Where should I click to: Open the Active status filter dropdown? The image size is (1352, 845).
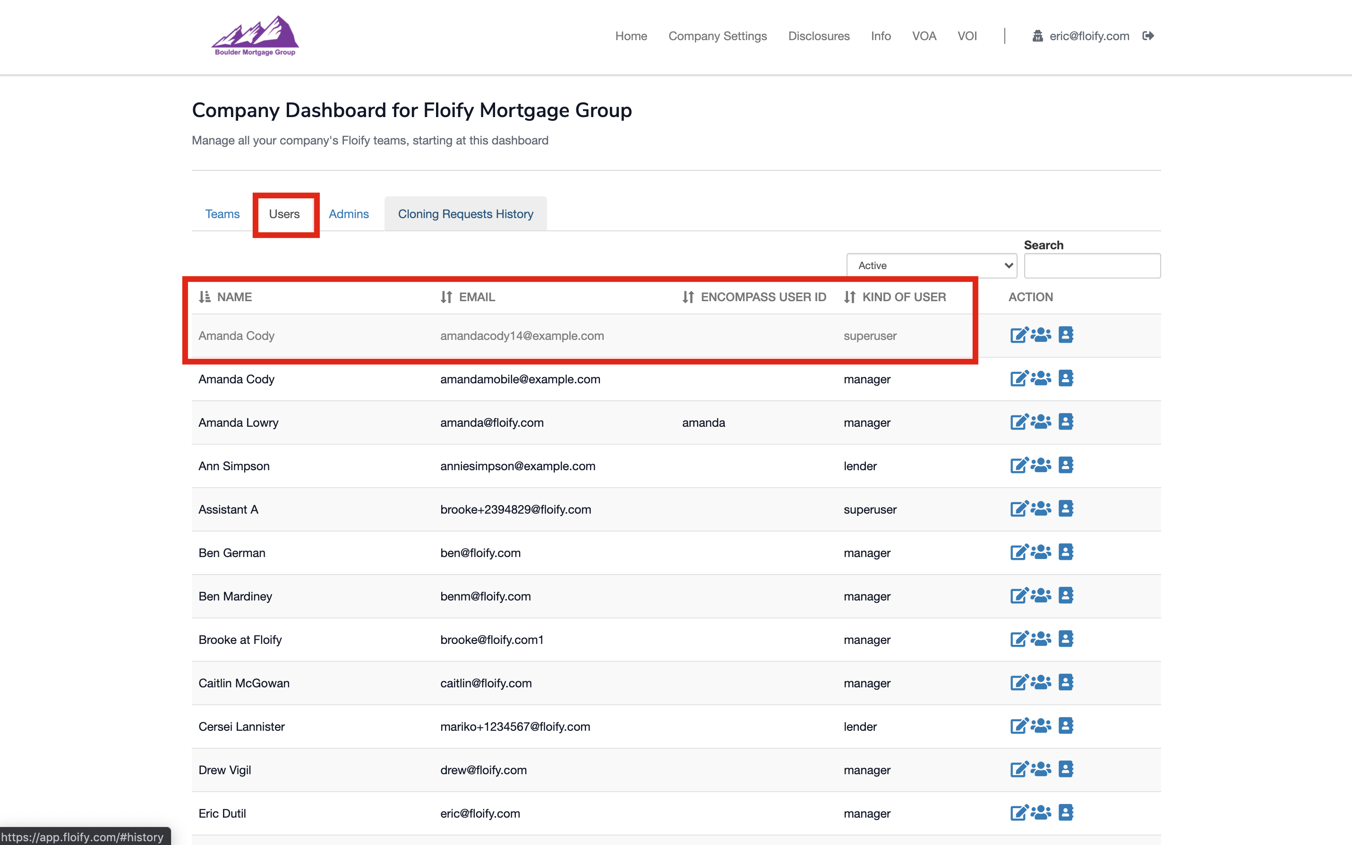[932, 265]
